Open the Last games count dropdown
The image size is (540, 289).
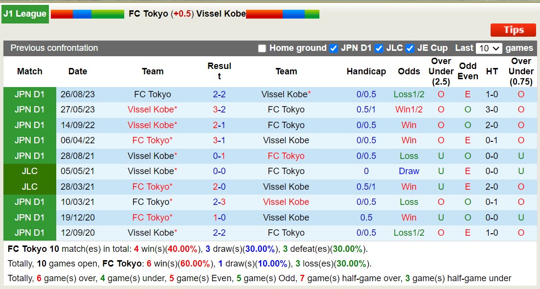[x=490, y=48]
